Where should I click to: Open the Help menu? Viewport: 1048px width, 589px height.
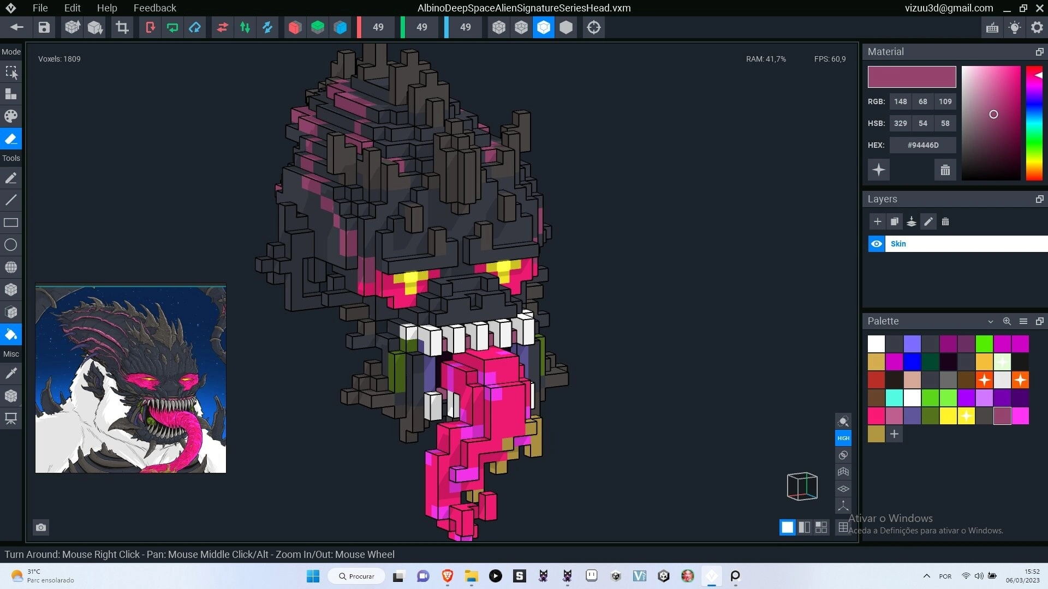pos(107,8)
